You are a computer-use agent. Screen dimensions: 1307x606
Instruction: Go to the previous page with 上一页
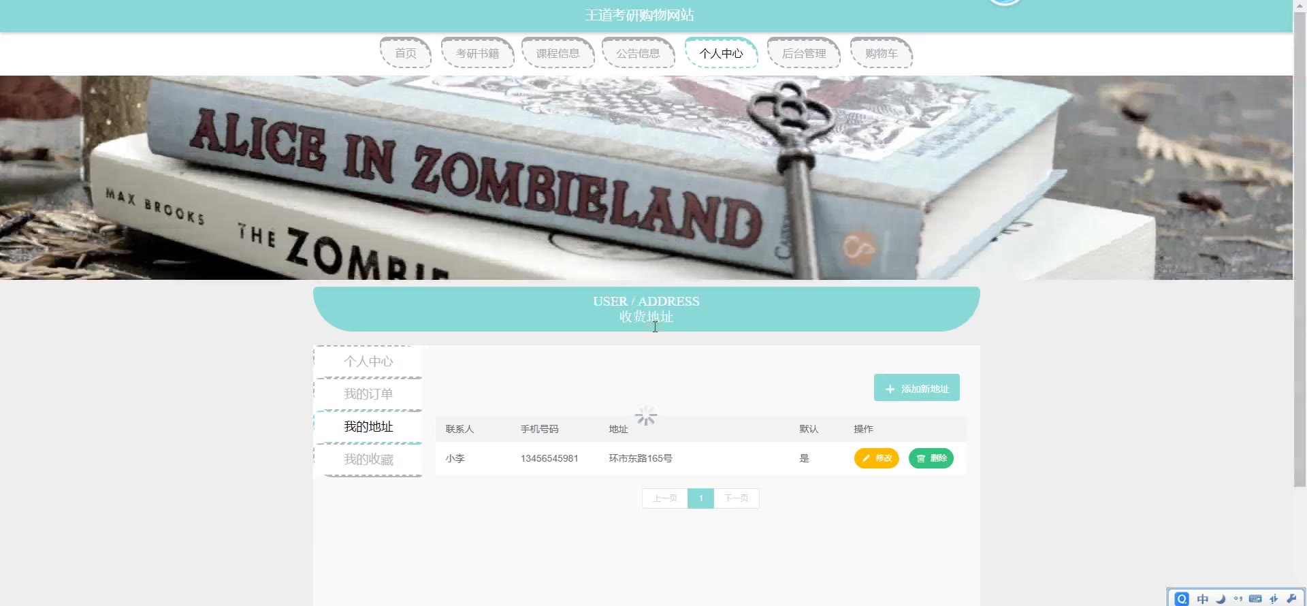tap(665, 498)
